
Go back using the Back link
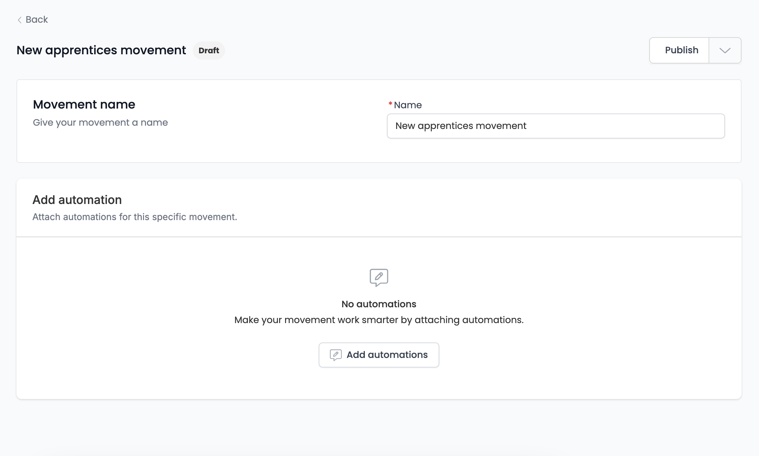coord(33,20)
